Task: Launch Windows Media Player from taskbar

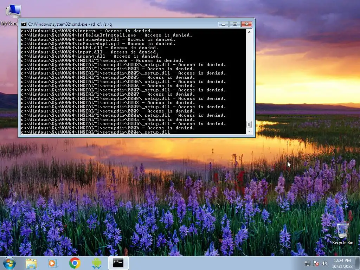Action: [x=53, y=263]
